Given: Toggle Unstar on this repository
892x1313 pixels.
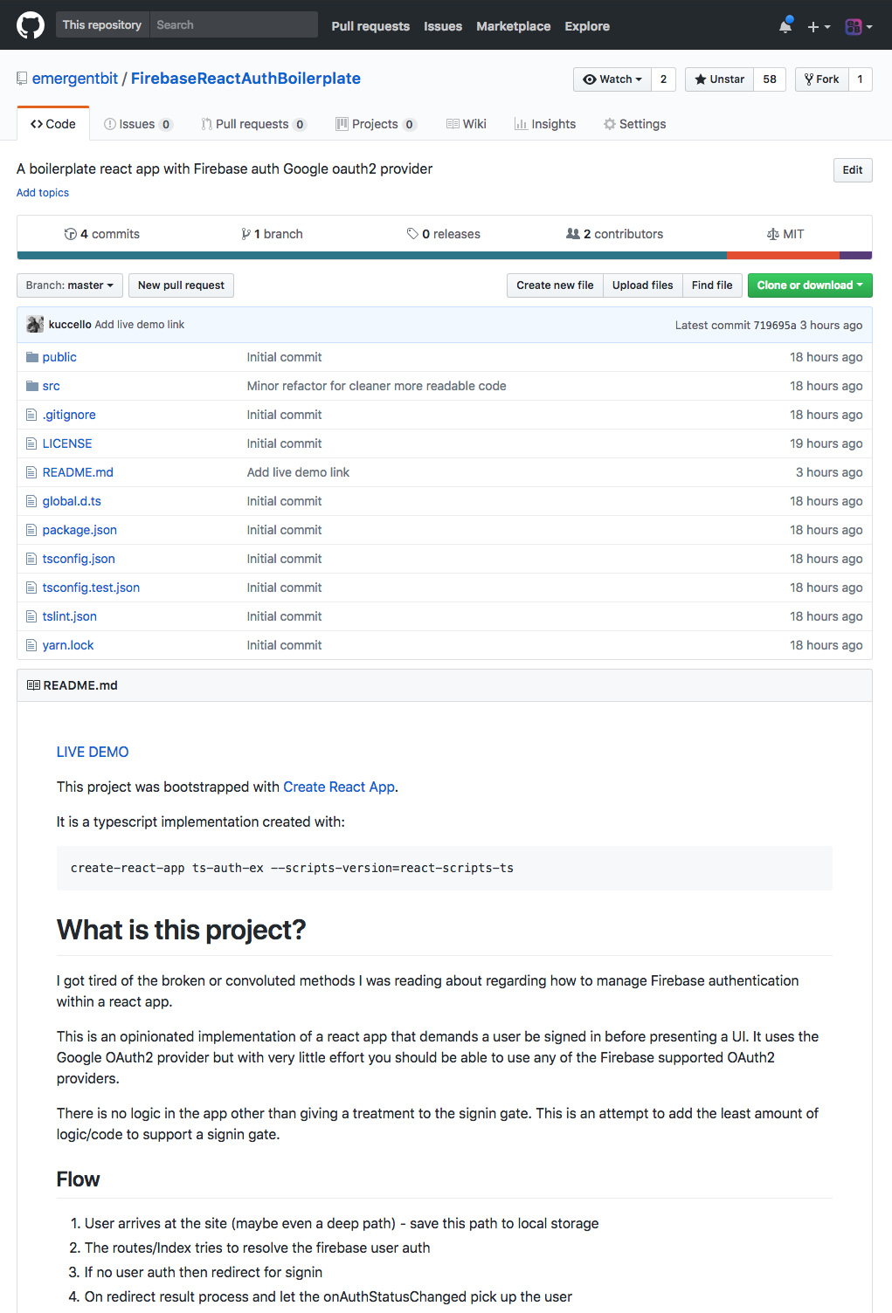Looking at the screenshot, I should pos(719,79).
